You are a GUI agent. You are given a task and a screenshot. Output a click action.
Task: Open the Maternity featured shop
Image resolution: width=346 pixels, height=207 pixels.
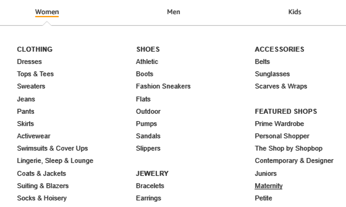point(269,186)
